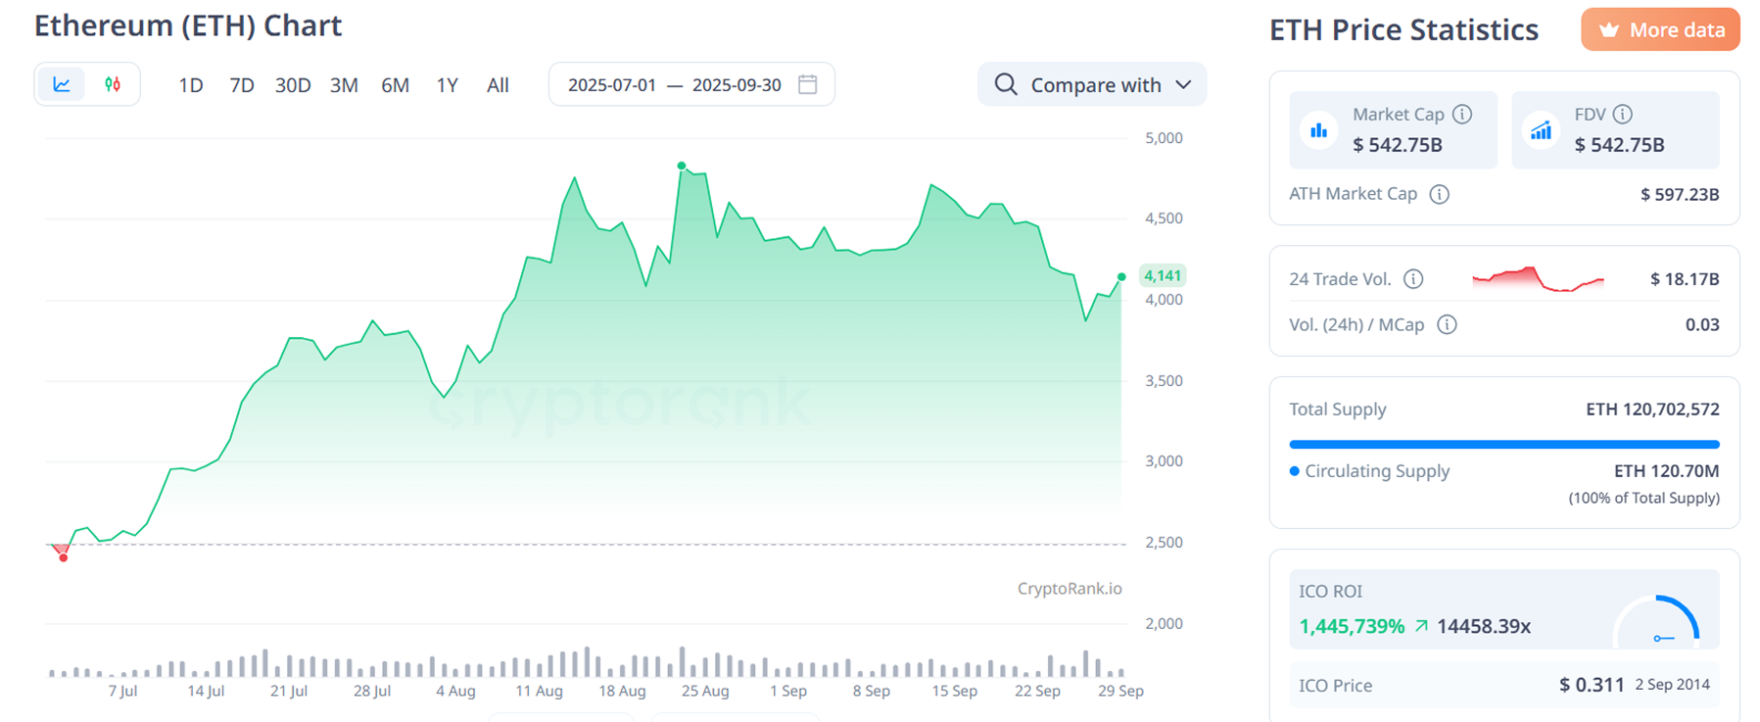Open the Compare with dropdown
Viewport: 1760px width, 722px height.
[1094, 85]
